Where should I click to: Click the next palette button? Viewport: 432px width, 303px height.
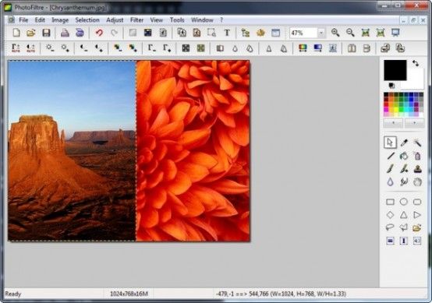point(414,123)
